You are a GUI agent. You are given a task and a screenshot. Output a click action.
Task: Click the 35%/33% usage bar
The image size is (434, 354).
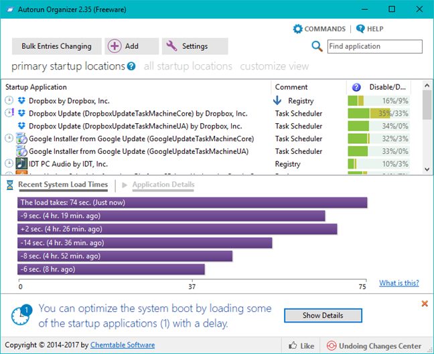coord(378,113)
